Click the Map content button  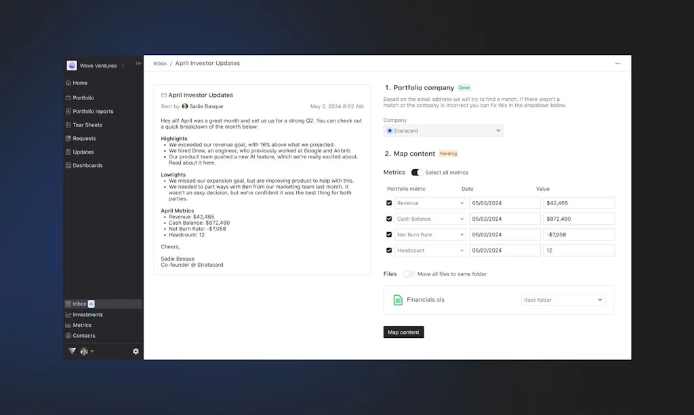(x=403, y=332)
